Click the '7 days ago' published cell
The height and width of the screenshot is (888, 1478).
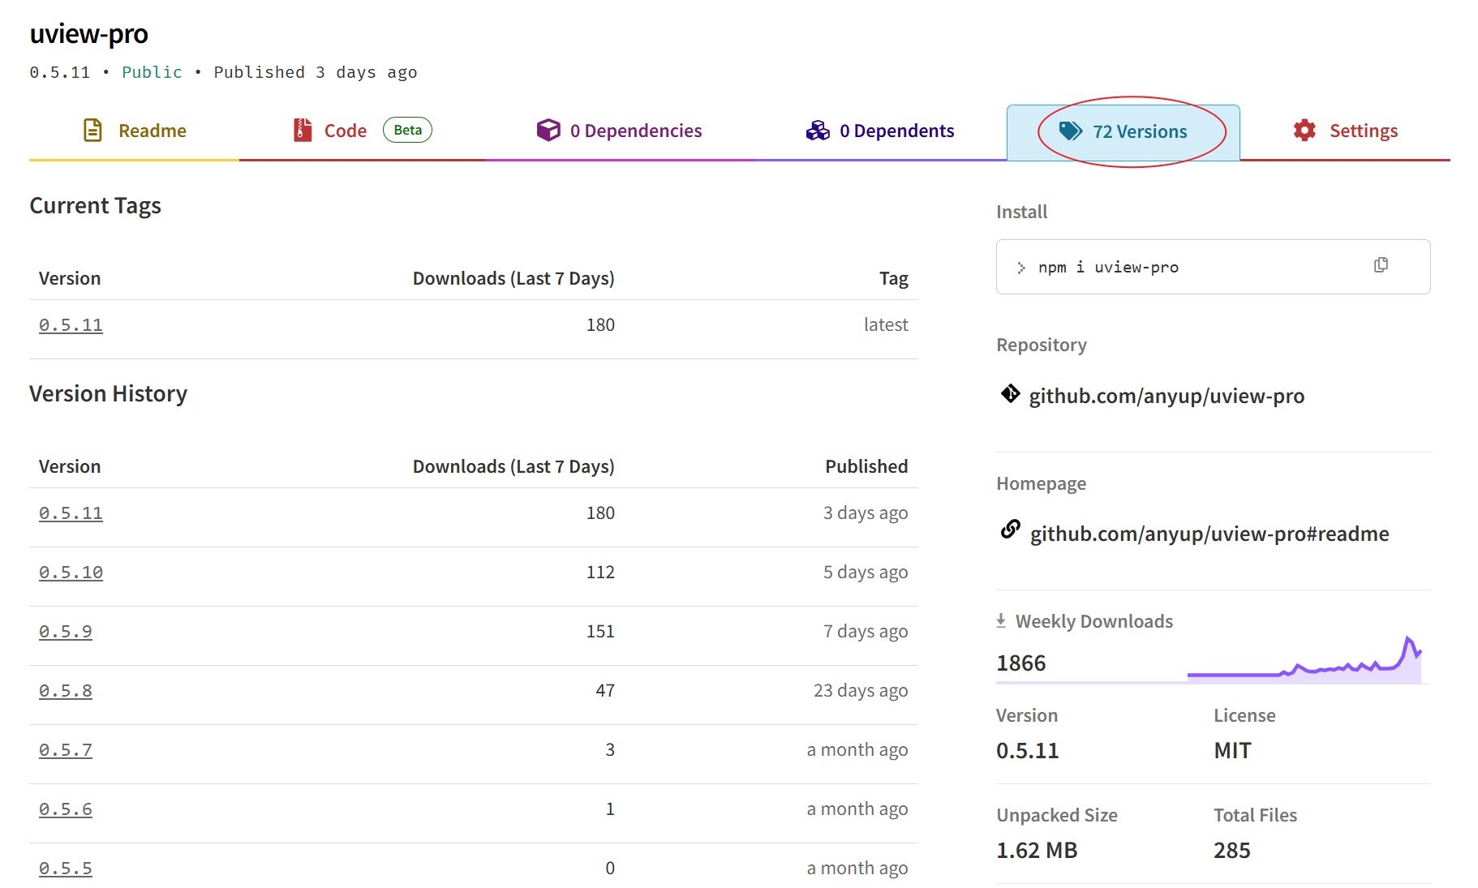[x=866, y=632]
